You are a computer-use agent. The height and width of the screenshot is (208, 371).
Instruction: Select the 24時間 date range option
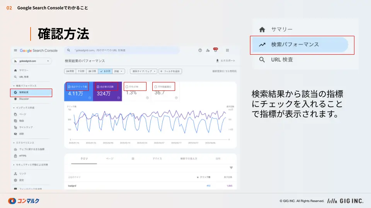(70, 71)
